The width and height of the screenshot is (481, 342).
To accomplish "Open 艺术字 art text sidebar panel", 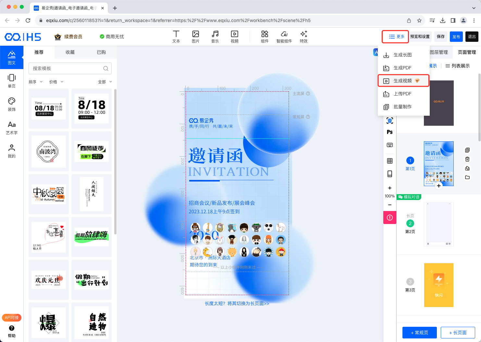I will 12,127.
